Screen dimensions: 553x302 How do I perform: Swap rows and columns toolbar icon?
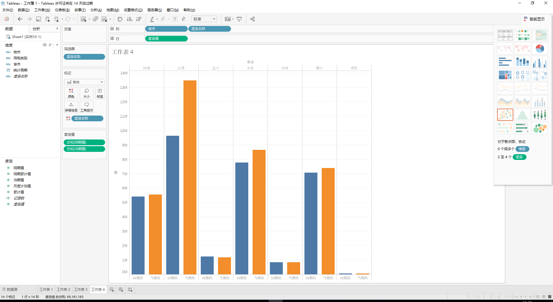point(120,19)
